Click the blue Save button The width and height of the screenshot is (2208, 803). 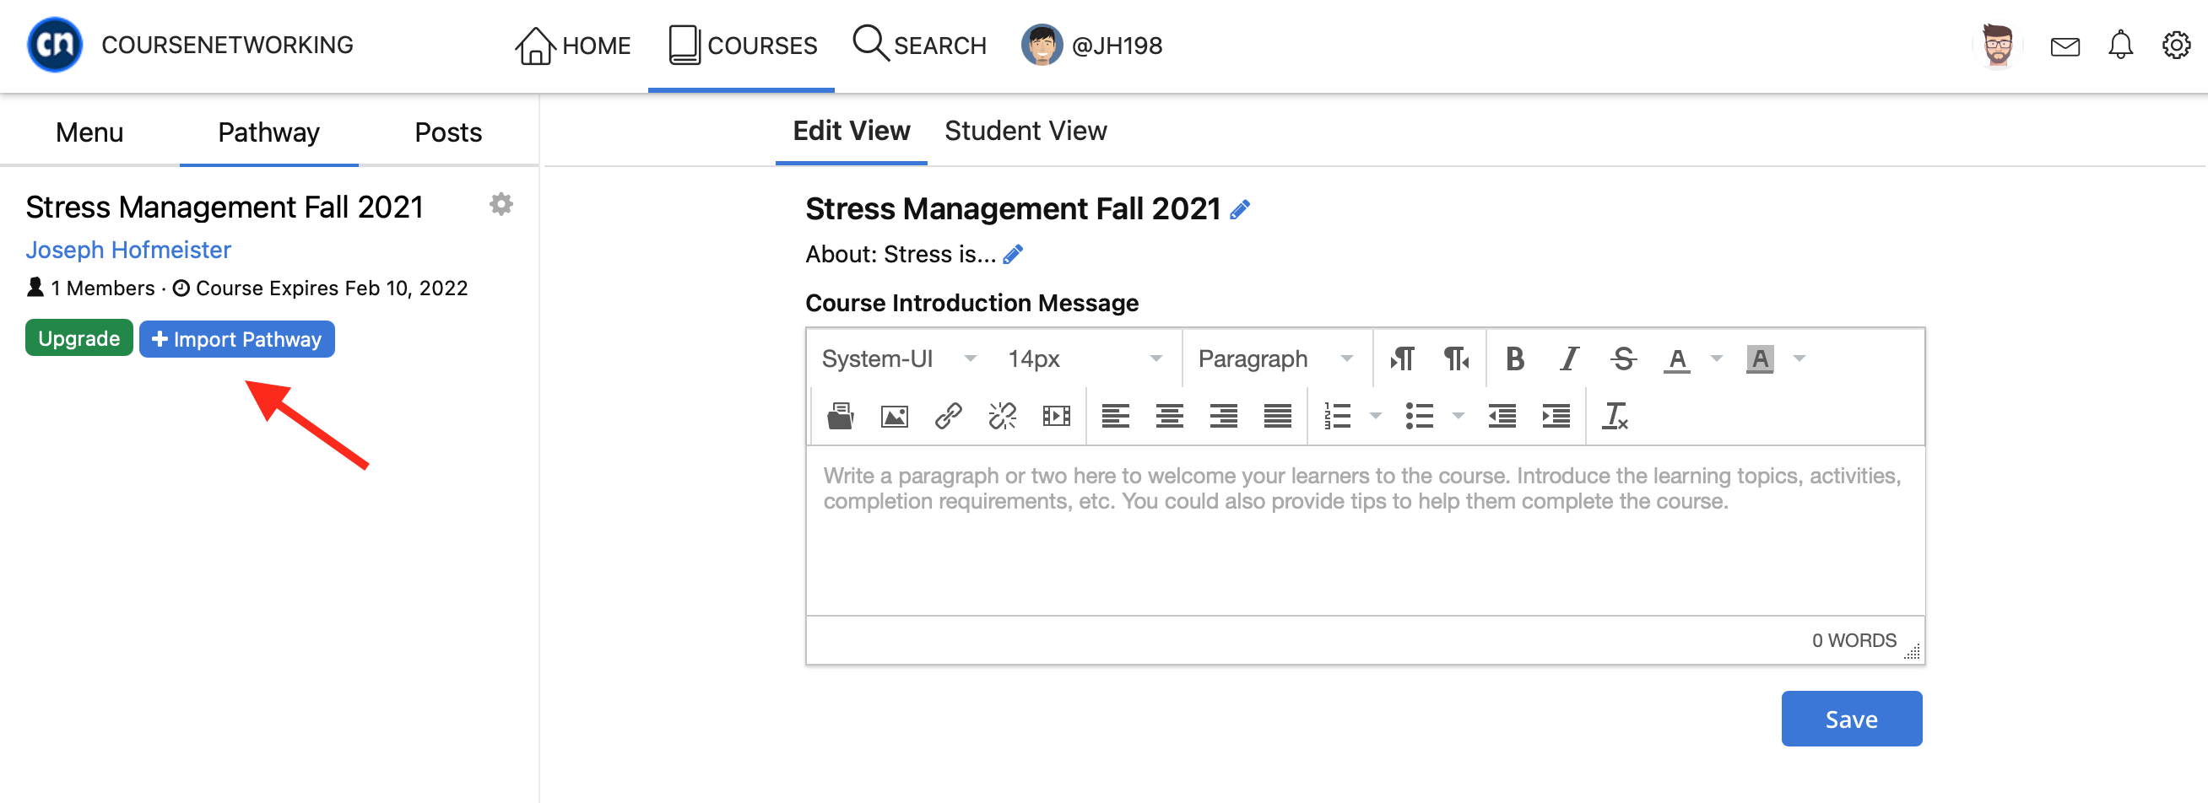1851,719
